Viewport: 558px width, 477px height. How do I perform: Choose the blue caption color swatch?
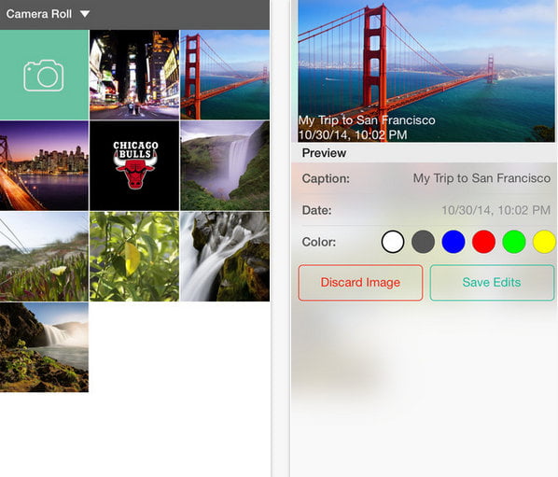(x=453, y=242)
